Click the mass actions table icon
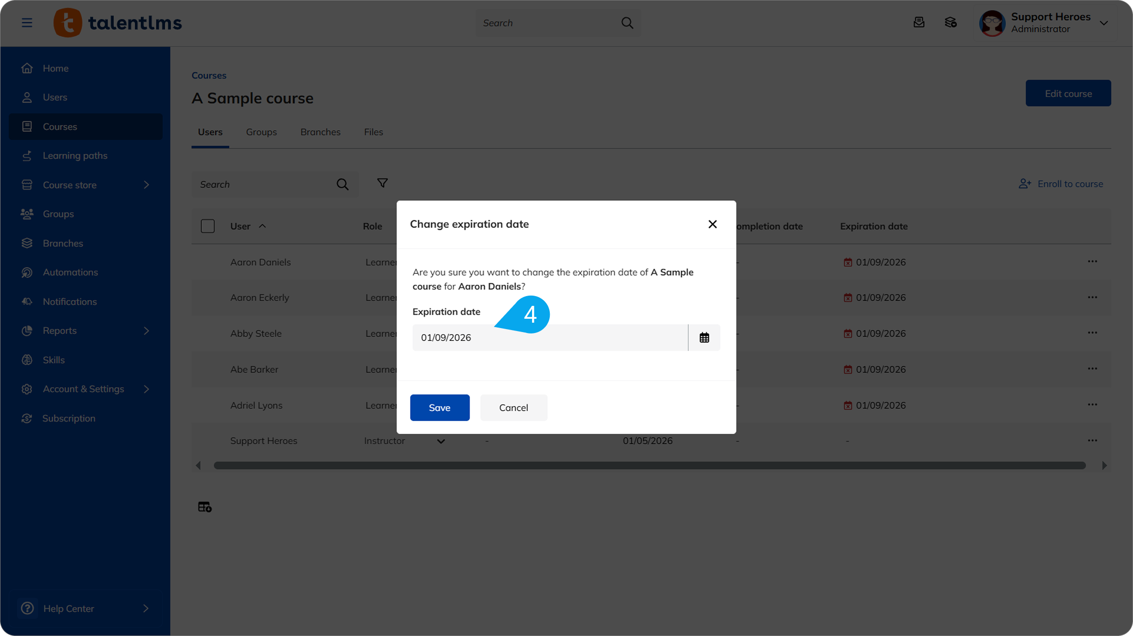The width and height of the screenshot is (1133, 636). click(205, 507)
